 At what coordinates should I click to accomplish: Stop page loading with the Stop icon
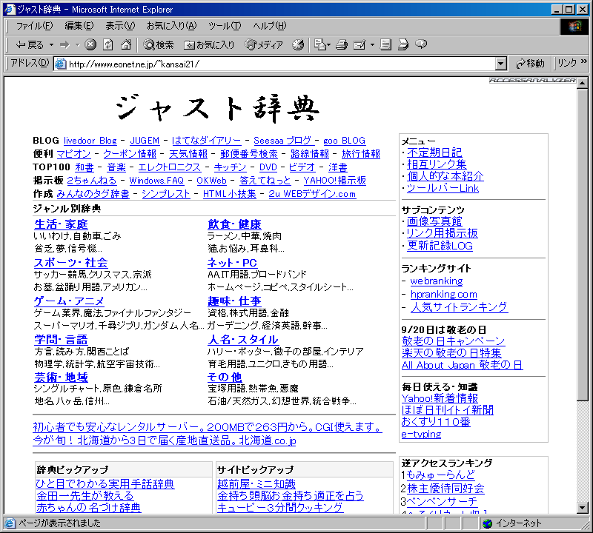pos(90,45)
